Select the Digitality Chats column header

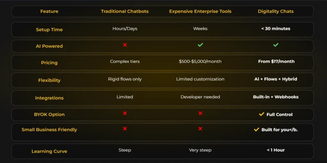276,11
